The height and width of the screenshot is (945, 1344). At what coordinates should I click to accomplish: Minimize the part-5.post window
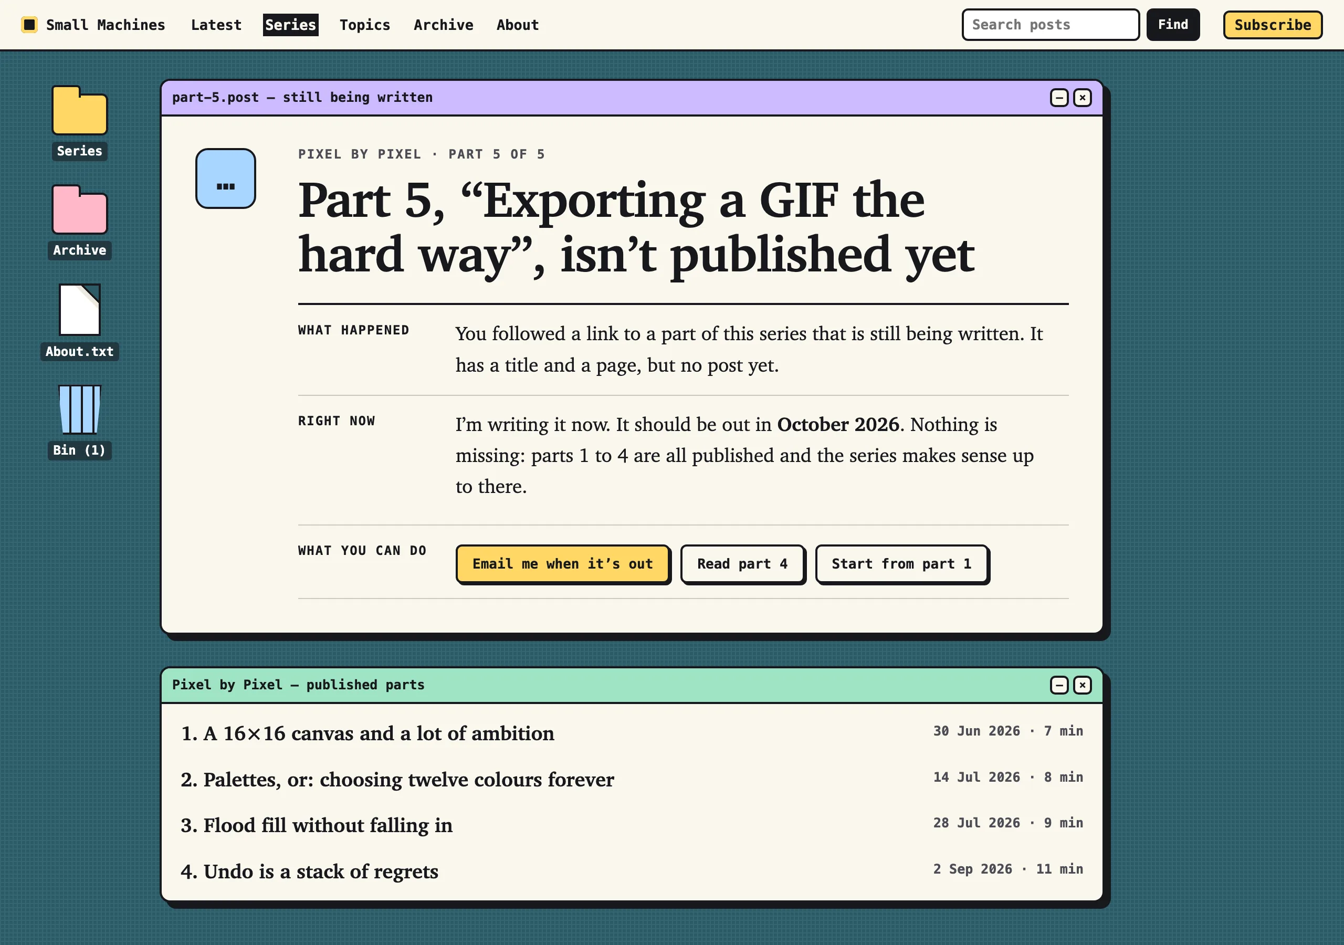tap(1059, 97)
